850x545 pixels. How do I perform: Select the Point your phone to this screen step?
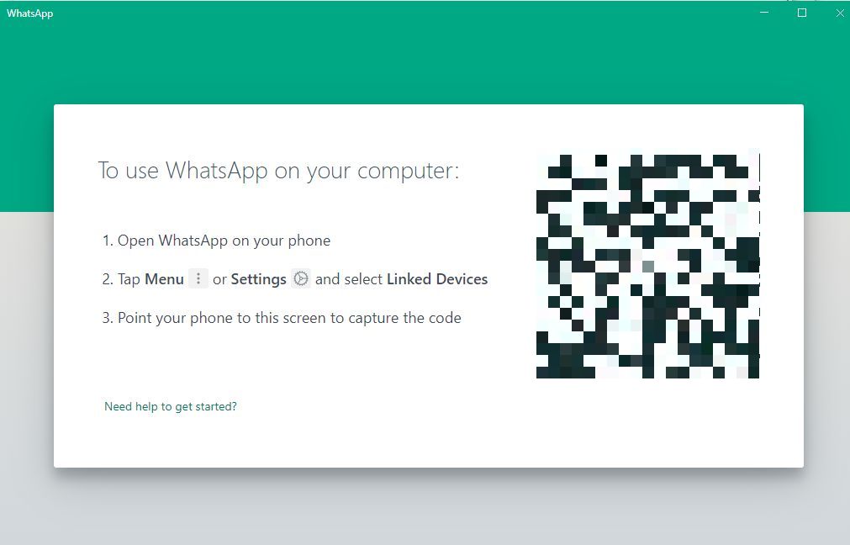pos(282,318)
